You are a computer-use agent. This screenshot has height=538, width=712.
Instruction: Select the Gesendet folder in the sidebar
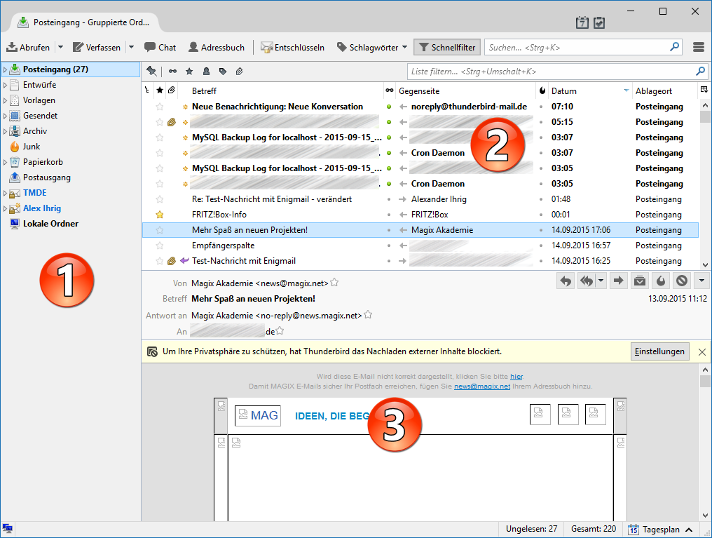(x=40, y=116)
